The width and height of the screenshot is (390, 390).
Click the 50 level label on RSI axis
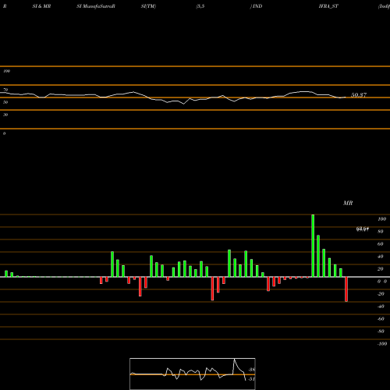pos(5,102)
